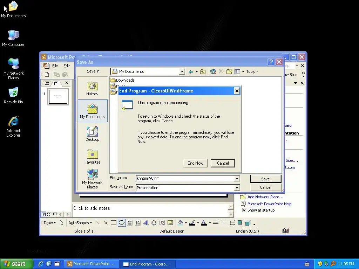Screen dimensions: 359x269
Task: Select the Downloads folder
Action: 122,80
